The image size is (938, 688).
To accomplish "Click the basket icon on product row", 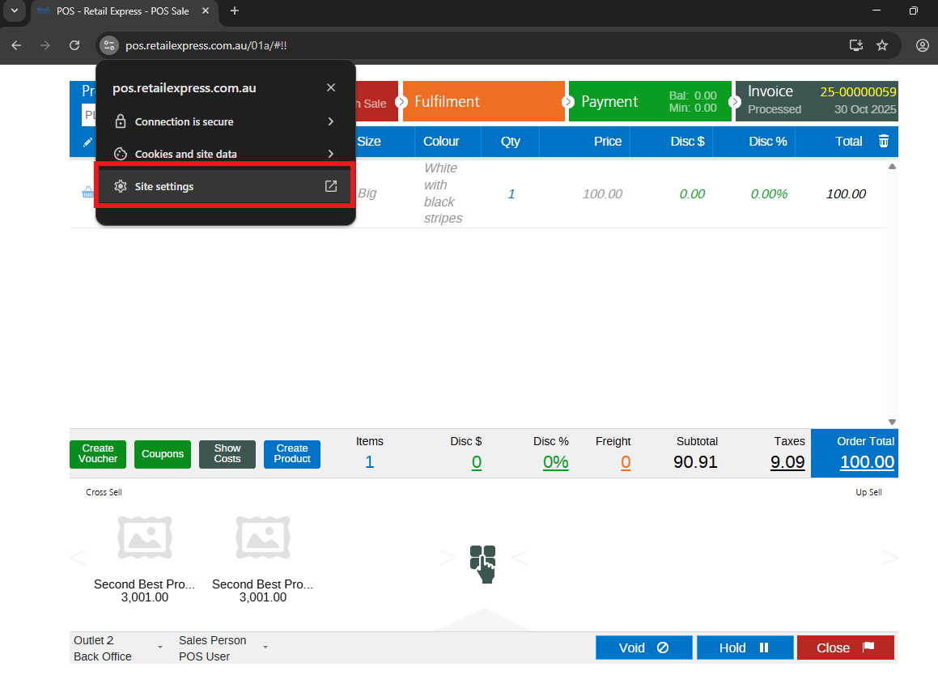I will [x=87, y=192].
